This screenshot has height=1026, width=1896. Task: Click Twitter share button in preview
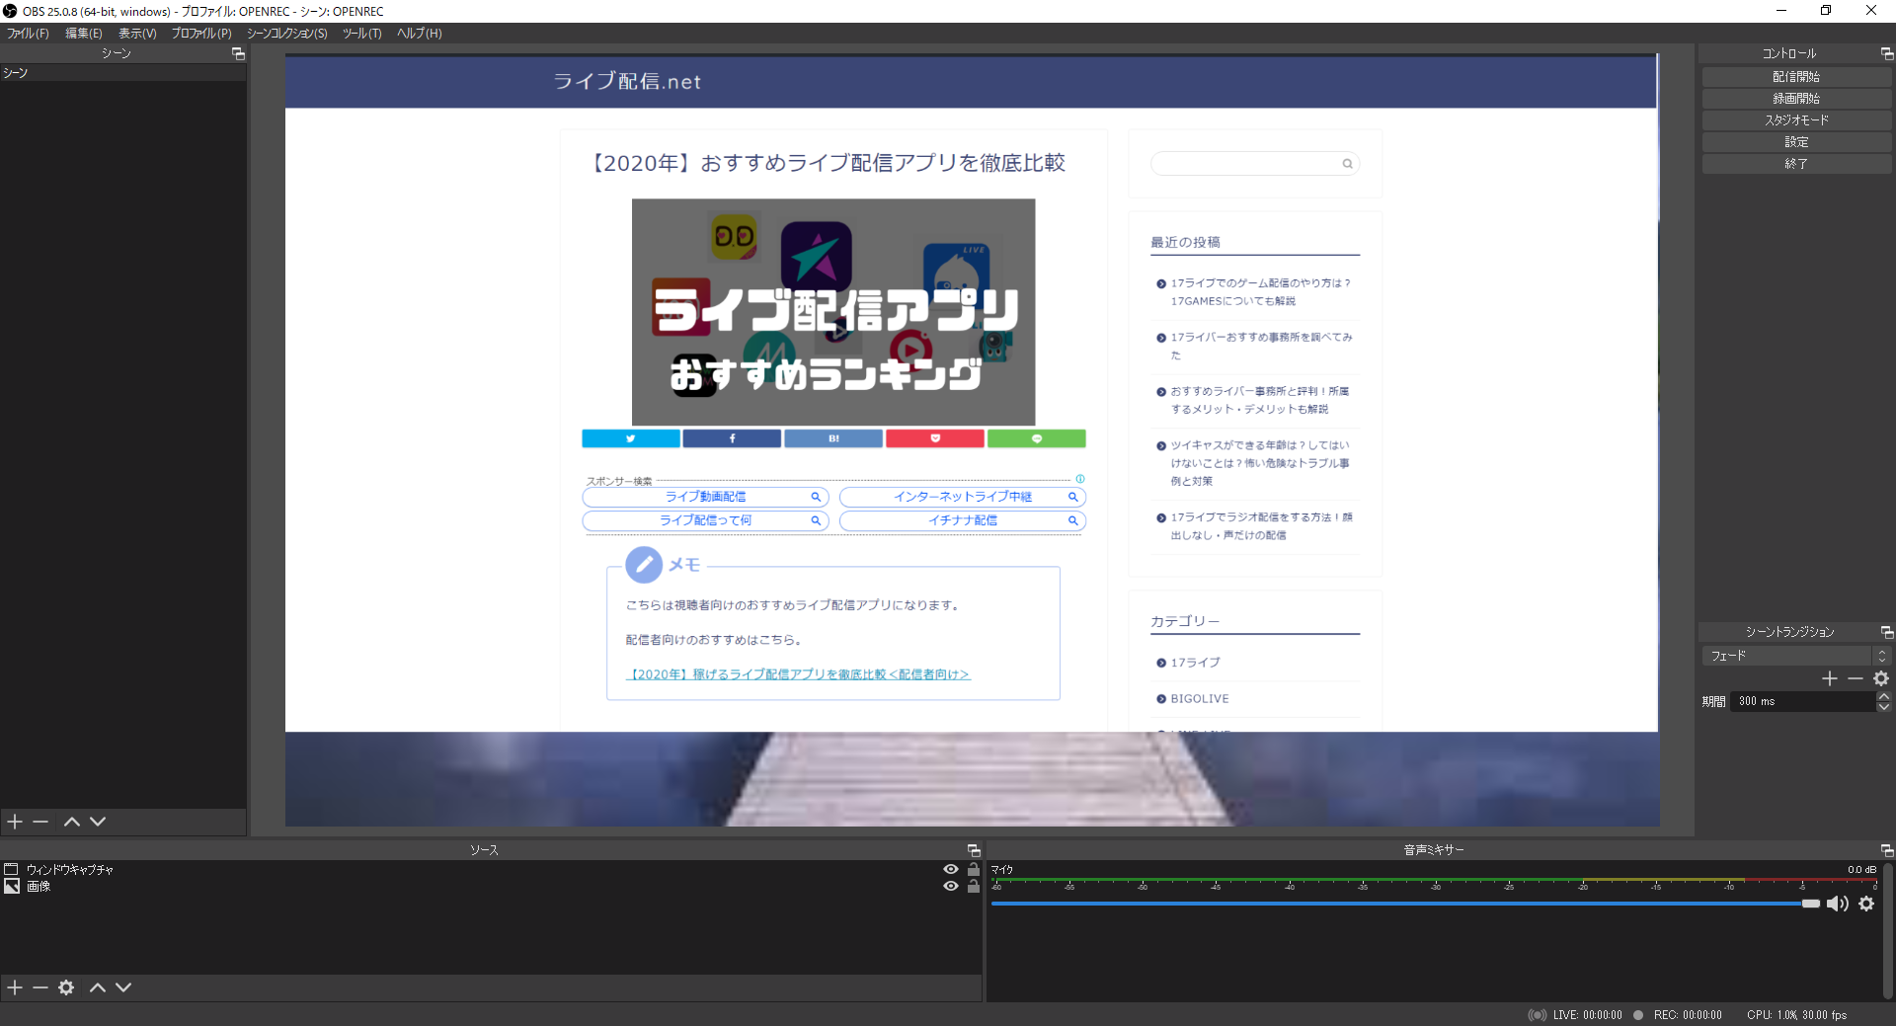click(x=631, y=438)
